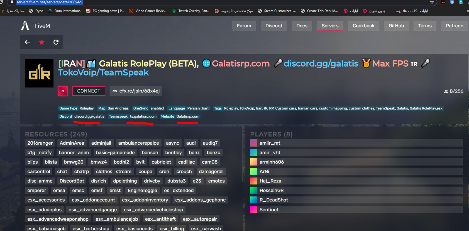The image size is (469, 231).
Task: Open the Twitch Overlay bookmark
Action: click(191, 11)
